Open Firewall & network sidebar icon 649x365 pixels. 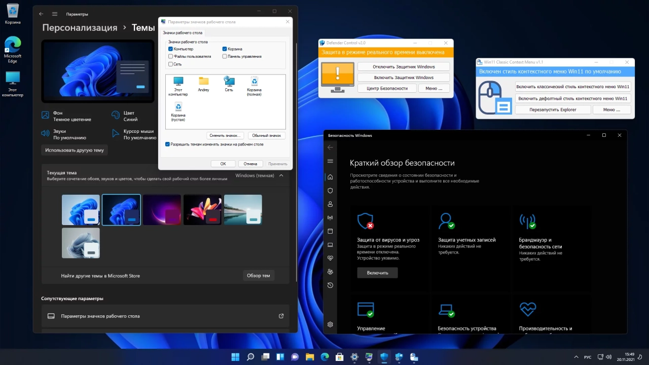point(330,218)
